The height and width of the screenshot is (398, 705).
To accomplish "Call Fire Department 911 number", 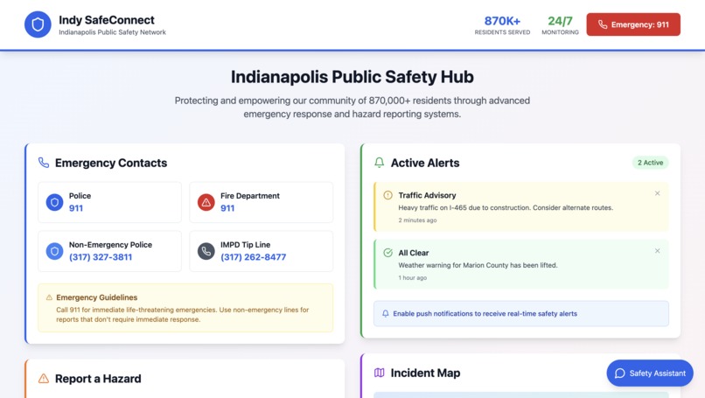I will [227, 208].
